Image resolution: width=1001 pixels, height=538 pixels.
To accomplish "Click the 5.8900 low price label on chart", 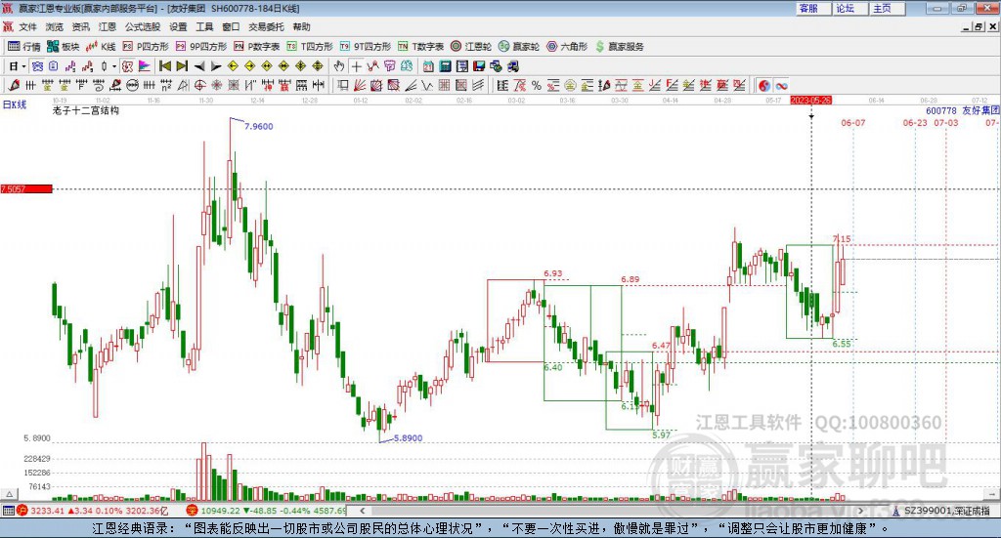I will coord(408,438).
